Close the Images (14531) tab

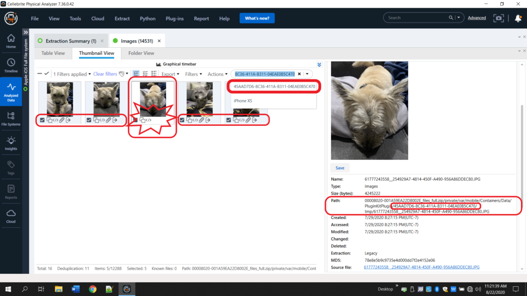pyautogui.click(x=160, y=41)
